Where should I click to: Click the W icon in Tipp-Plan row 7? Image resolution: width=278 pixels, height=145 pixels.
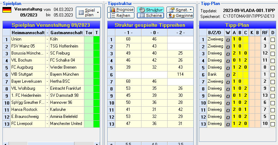point(228,82)
